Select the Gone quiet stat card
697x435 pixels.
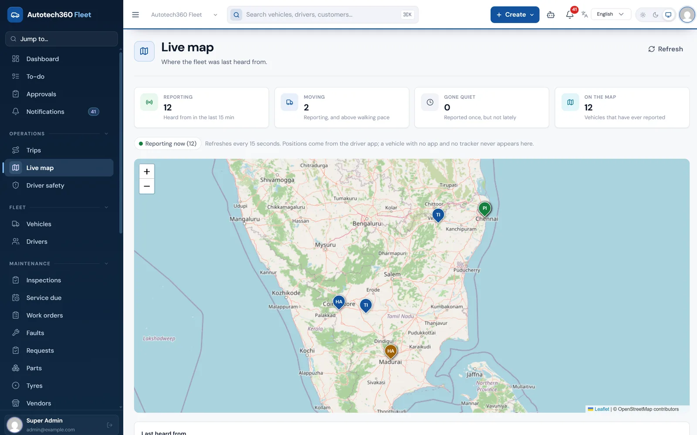click(481, 107)
